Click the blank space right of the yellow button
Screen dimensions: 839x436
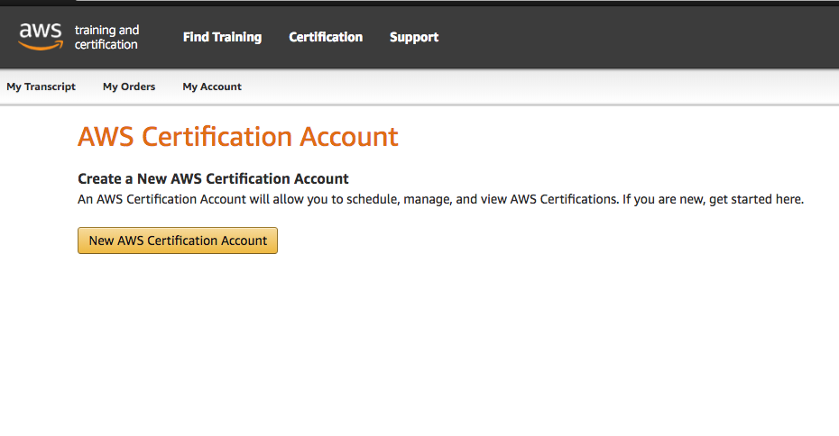click(x=541, y=241)
